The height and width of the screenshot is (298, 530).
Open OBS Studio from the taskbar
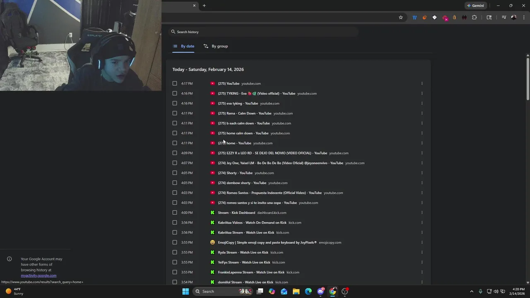345,291
